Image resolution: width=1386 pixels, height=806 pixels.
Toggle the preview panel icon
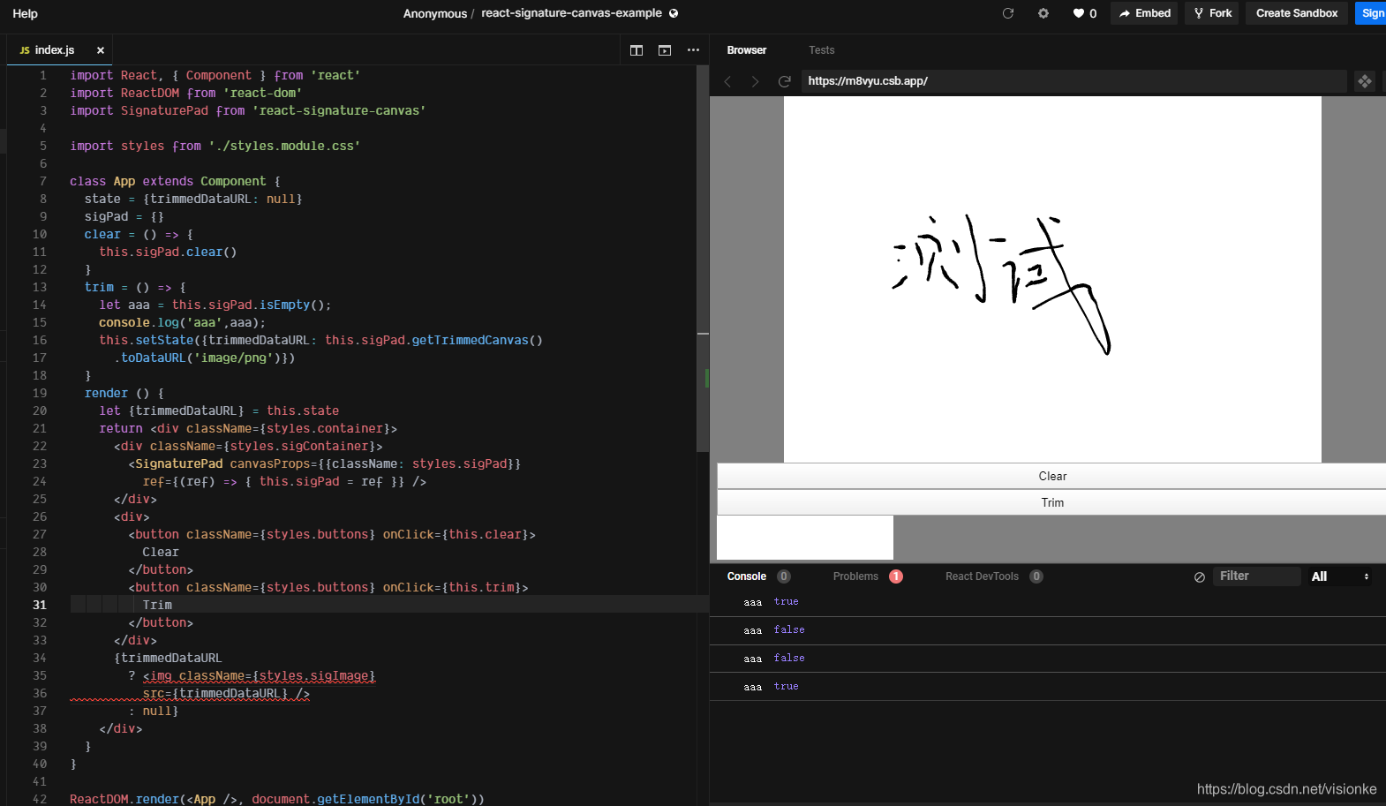(x=665, y=50)
